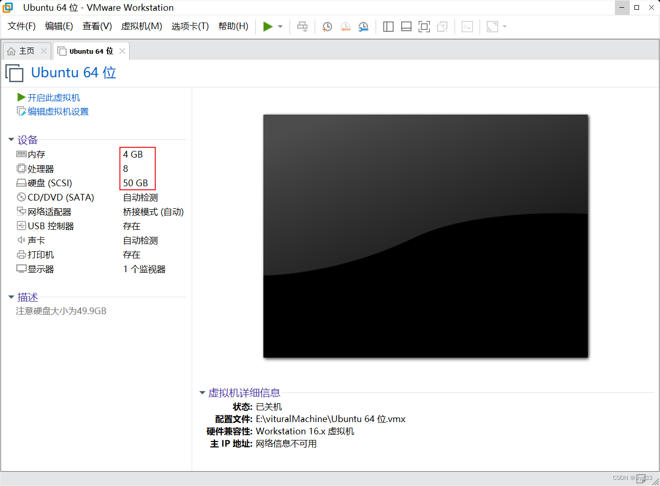Click the green power-on play toolbar button

click(x=267, y=27)
